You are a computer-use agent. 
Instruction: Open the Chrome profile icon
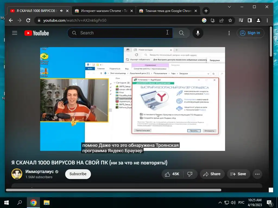(x=258, y=20)
